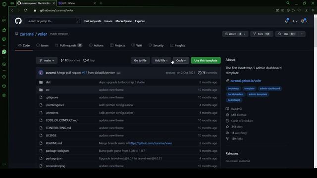Open the Insights tab
Image resolution: width=317 pixels, height=178 pixels.
pos(177,45)
